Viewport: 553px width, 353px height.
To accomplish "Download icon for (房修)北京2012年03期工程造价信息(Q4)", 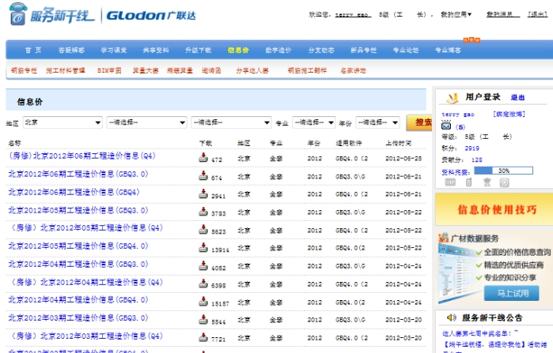I will pos(203,337).
